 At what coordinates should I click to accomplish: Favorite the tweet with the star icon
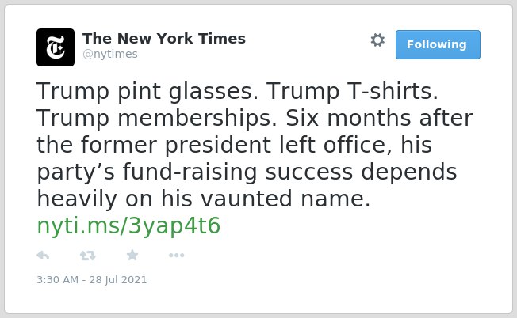(x=132, y=255)
